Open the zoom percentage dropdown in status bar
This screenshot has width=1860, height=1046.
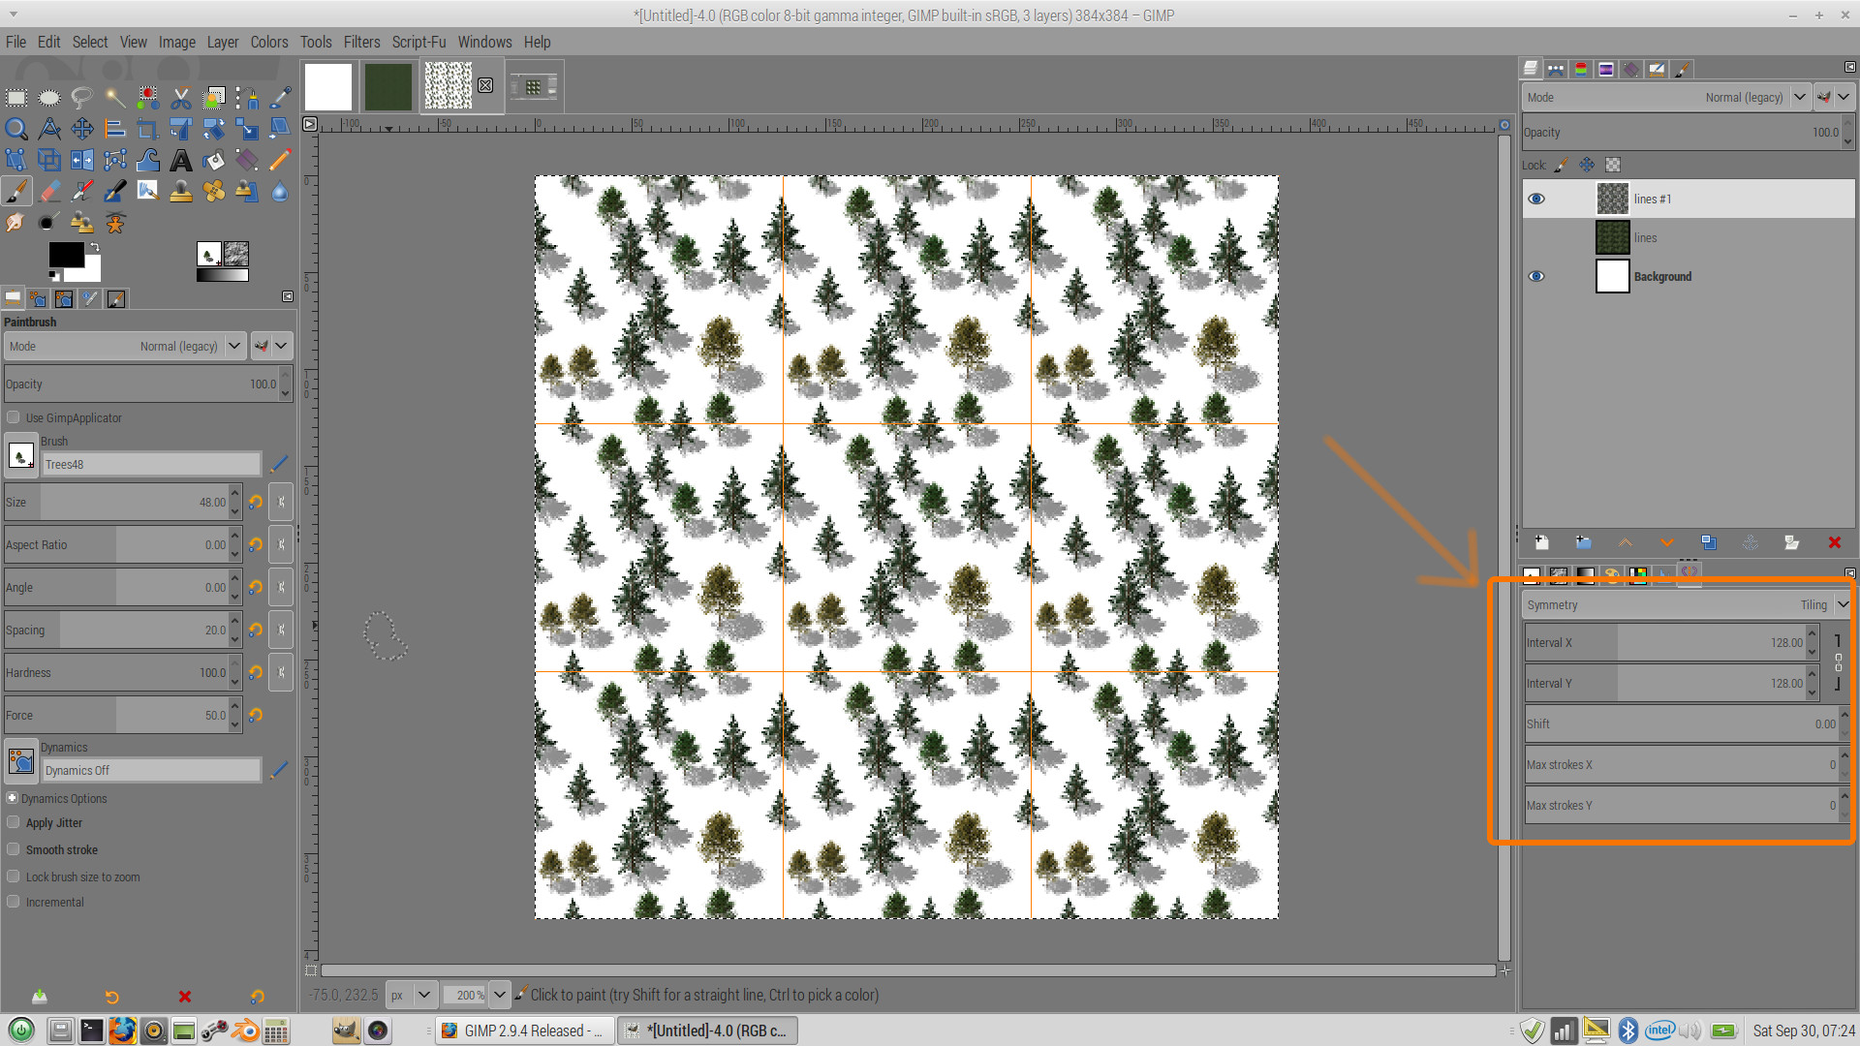point(499,995)
